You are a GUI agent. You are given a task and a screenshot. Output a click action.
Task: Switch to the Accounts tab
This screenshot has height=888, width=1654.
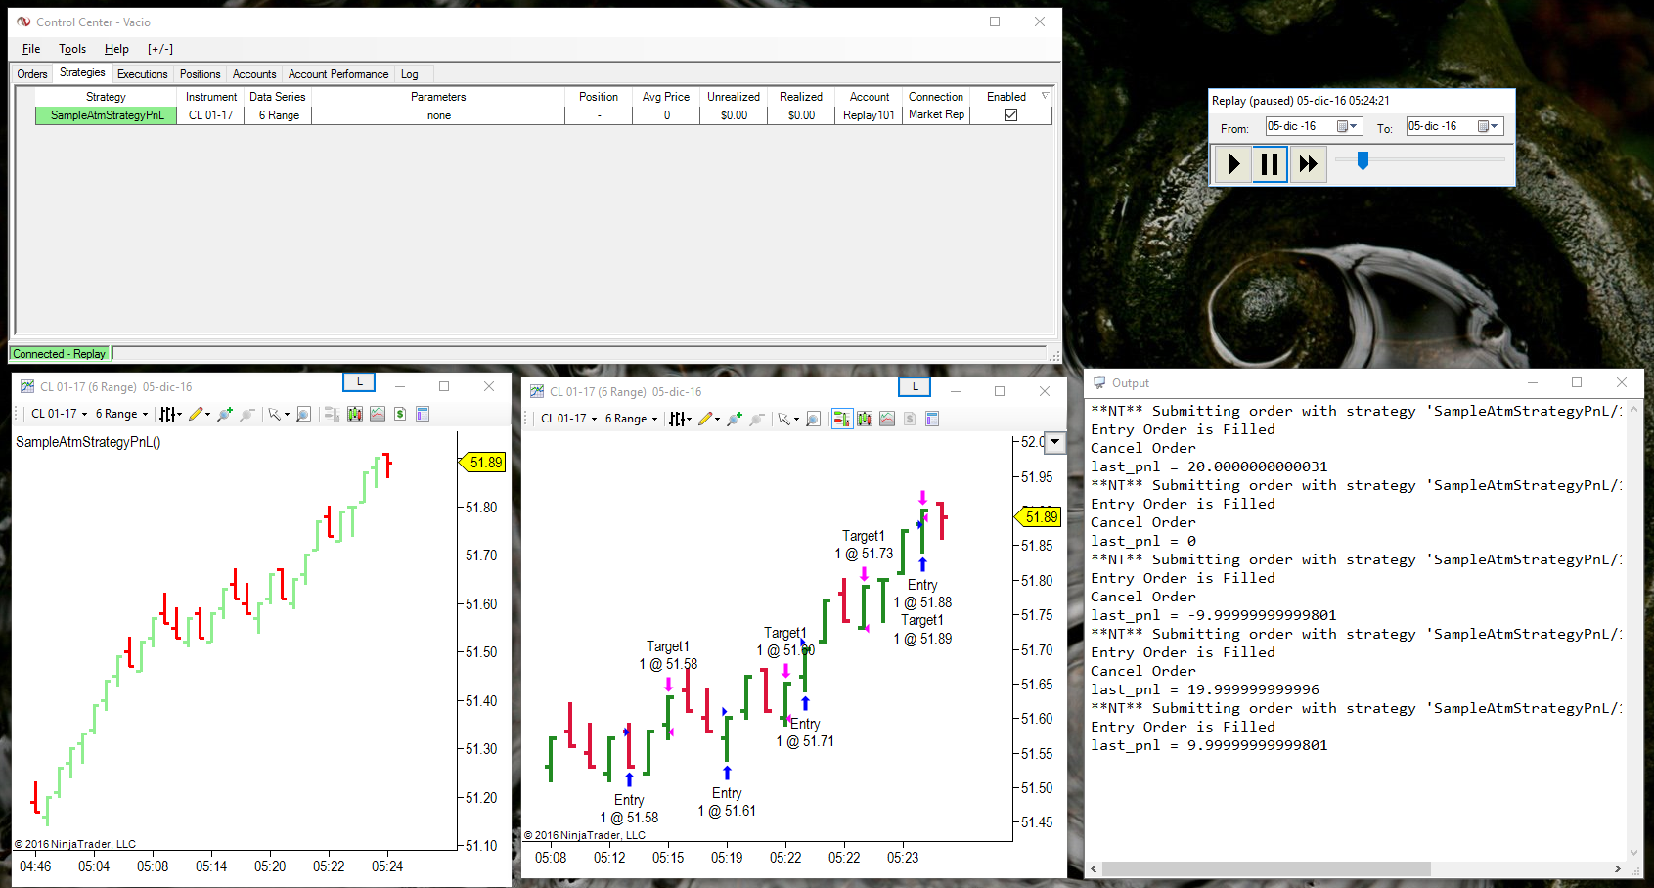pos(254,74)
